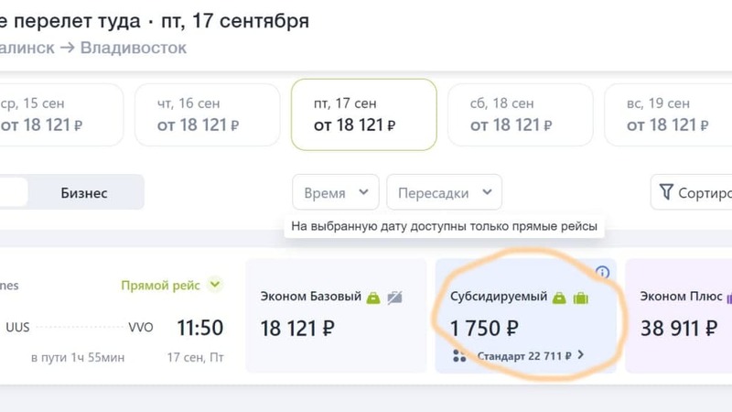The image size is (732, 412).
Task: Expand Прямой рейс flight details chevron
Action: 215,285
